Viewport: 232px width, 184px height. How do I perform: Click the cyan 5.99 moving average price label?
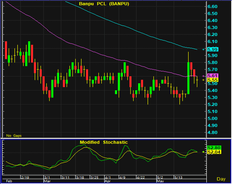click(213, 49)
